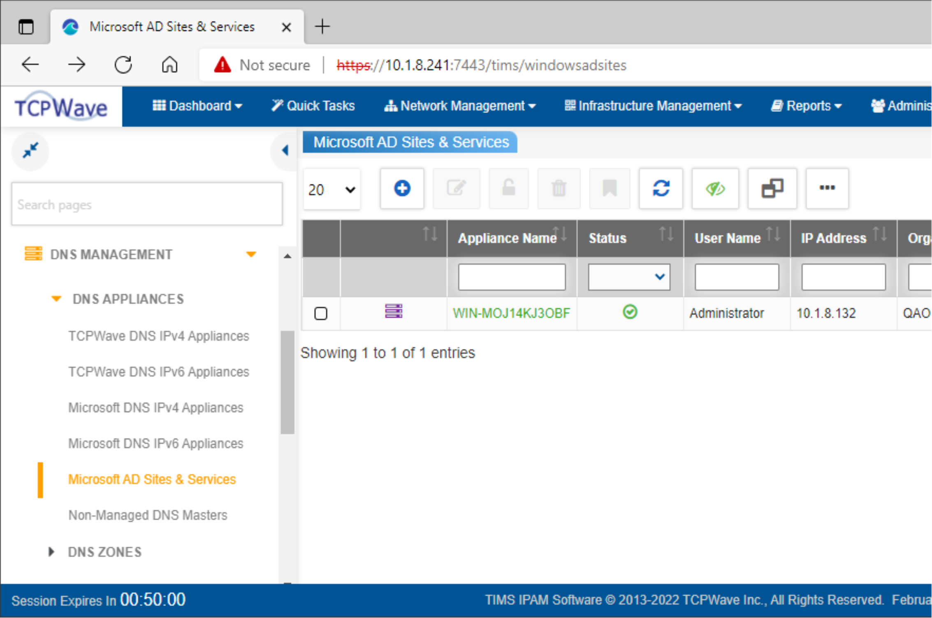Screen dimensions: 932x618
Task: Click the bookmark toolbar icon
Action: (x=610, y=189)
